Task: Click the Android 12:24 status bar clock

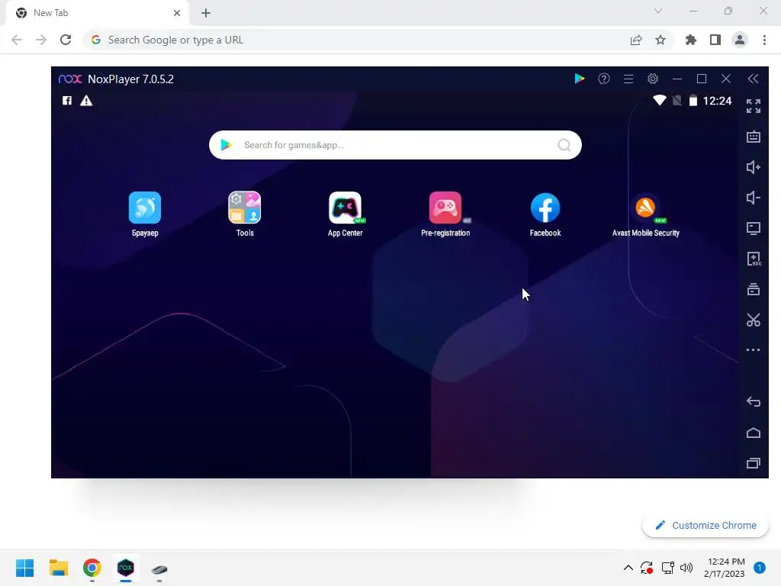Action: 717,101
